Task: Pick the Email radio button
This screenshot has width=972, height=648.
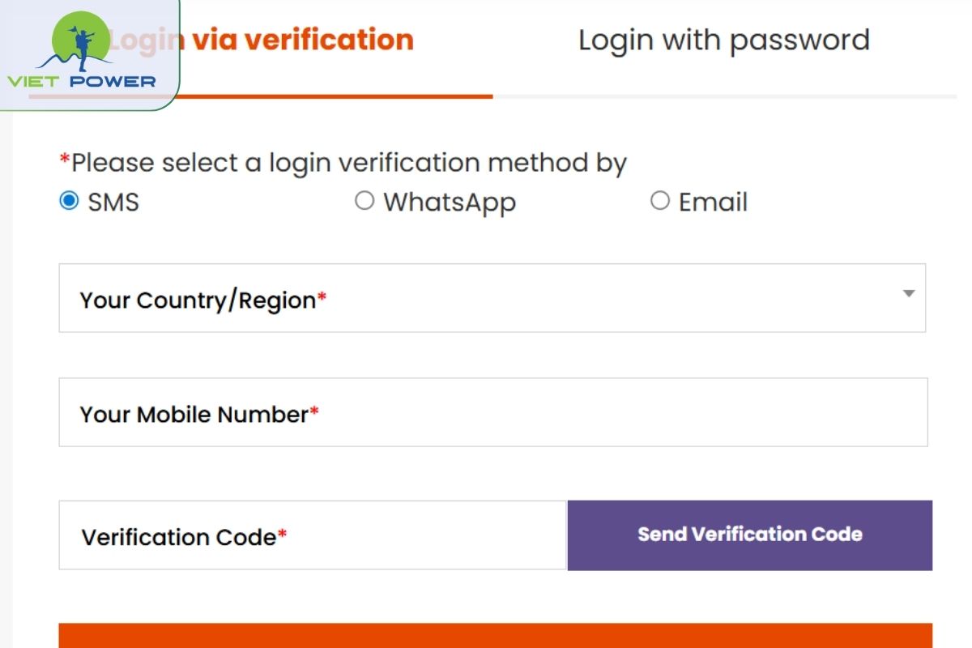Action: [x=660, y=200]
